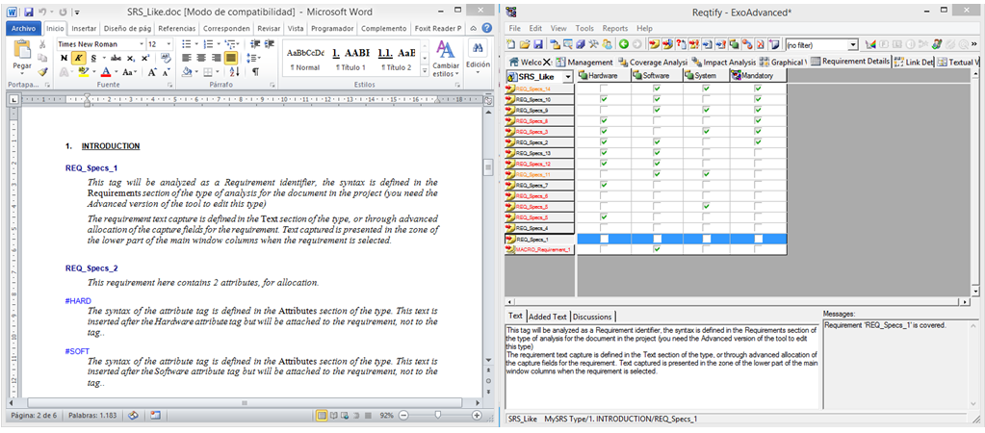Click the Reqtify rainbow color filter icon
Viewport: 985px width, 433px height.
coord(870,44)
